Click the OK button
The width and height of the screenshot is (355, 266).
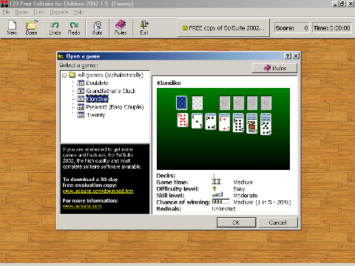(x=236, y=222)
